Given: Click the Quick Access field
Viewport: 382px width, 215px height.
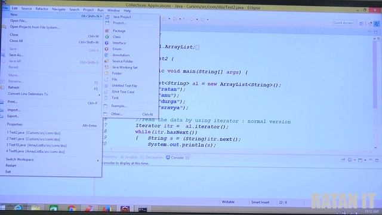Looking at the screenshot, I should (343, 23).
